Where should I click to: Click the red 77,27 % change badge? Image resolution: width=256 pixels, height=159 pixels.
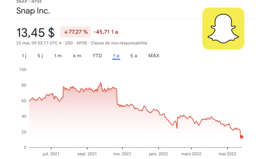coord(76,32)
